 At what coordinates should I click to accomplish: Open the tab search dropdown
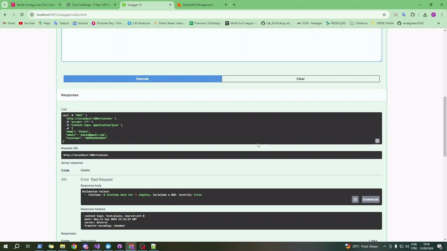pyautogui.click(x=5, y=5)
